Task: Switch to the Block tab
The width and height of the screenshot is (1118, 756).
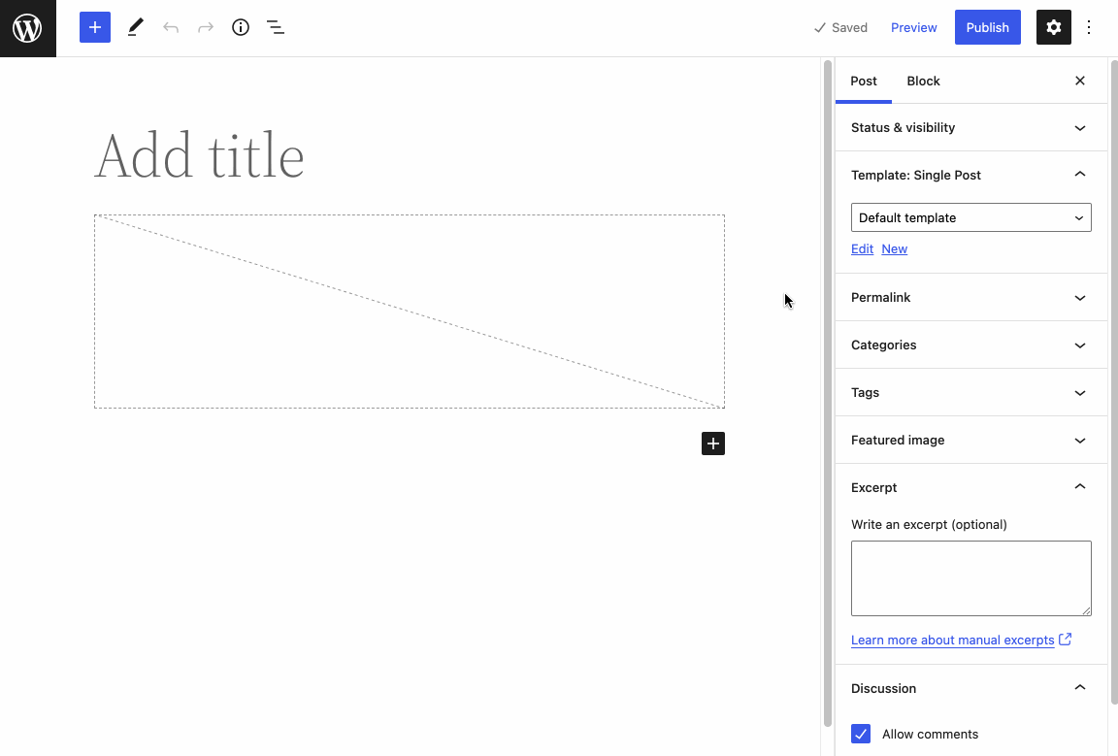Action: pyautogui.click(x=923, y=81)
